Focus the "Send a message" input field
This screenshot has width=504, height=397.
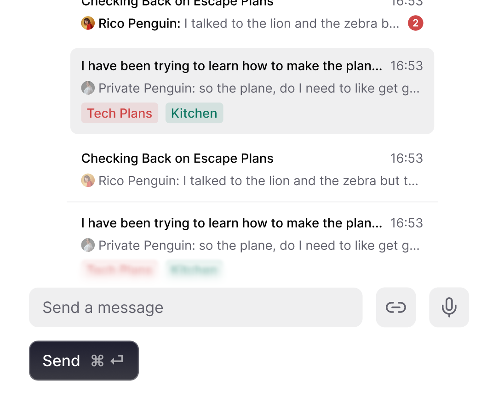195,307
